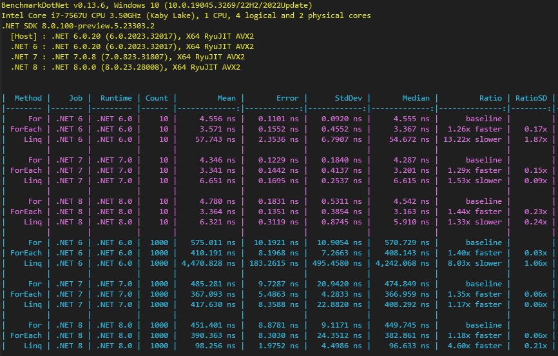The width and height of the screenshot is (558, 356).
Task: Click ratio 1.29x faster
Action: [475, 170]
